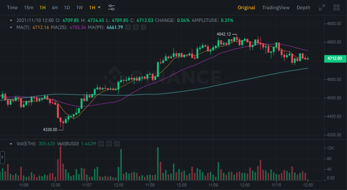
Task: Hide the Volume bars using eye icon
Action: coord(101,143)
